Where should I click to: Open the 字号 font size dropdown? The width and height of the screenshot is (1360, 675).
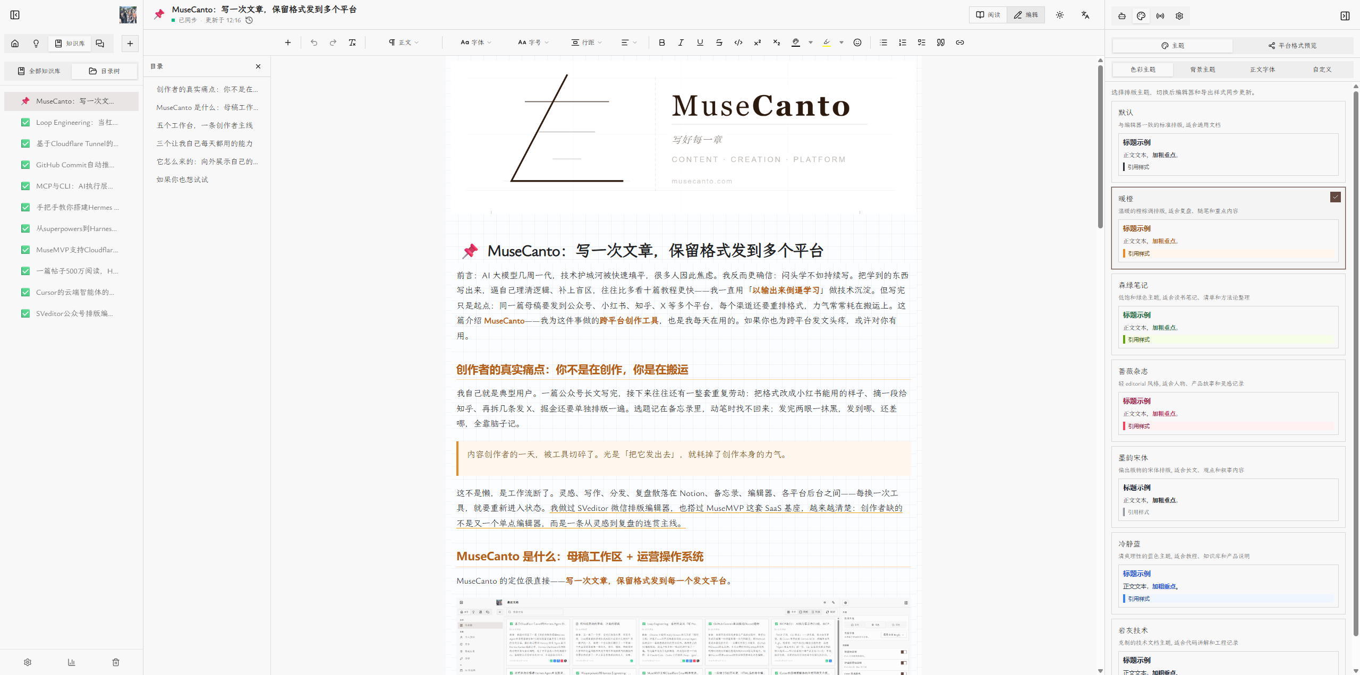click(x=533, y=42)
